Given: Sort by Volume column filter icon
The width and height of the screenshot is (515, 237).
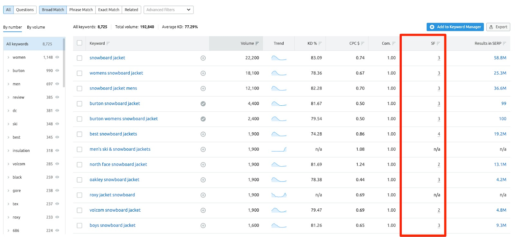Looking at the screenshot, I should click(x=257, y=43).
